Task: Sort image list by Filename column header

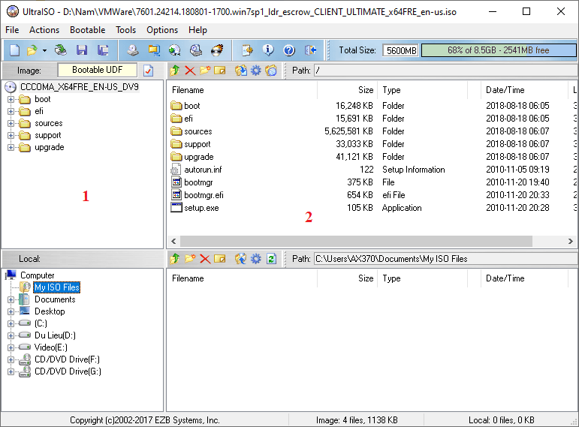Action: 242,90
